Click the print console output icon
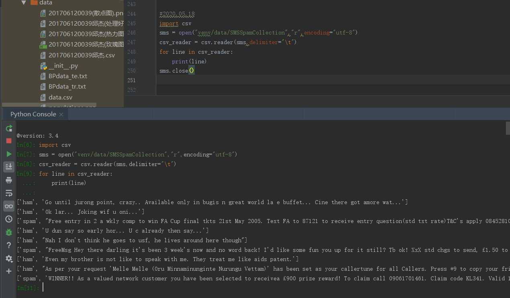This screenshot has height=298, width=510. tap(9, 180)
